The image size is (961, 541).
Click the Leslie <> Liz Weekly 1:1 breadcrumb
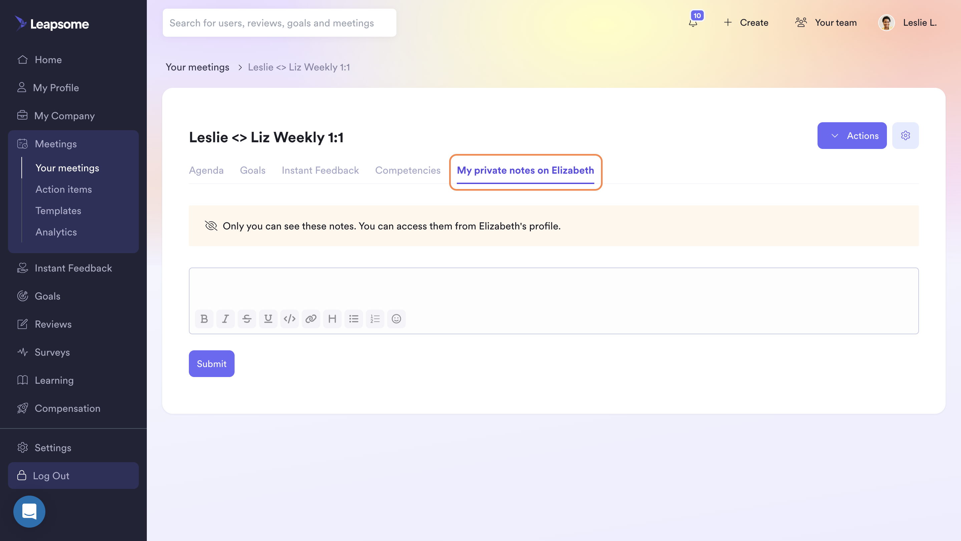click(x=299, y=67)
